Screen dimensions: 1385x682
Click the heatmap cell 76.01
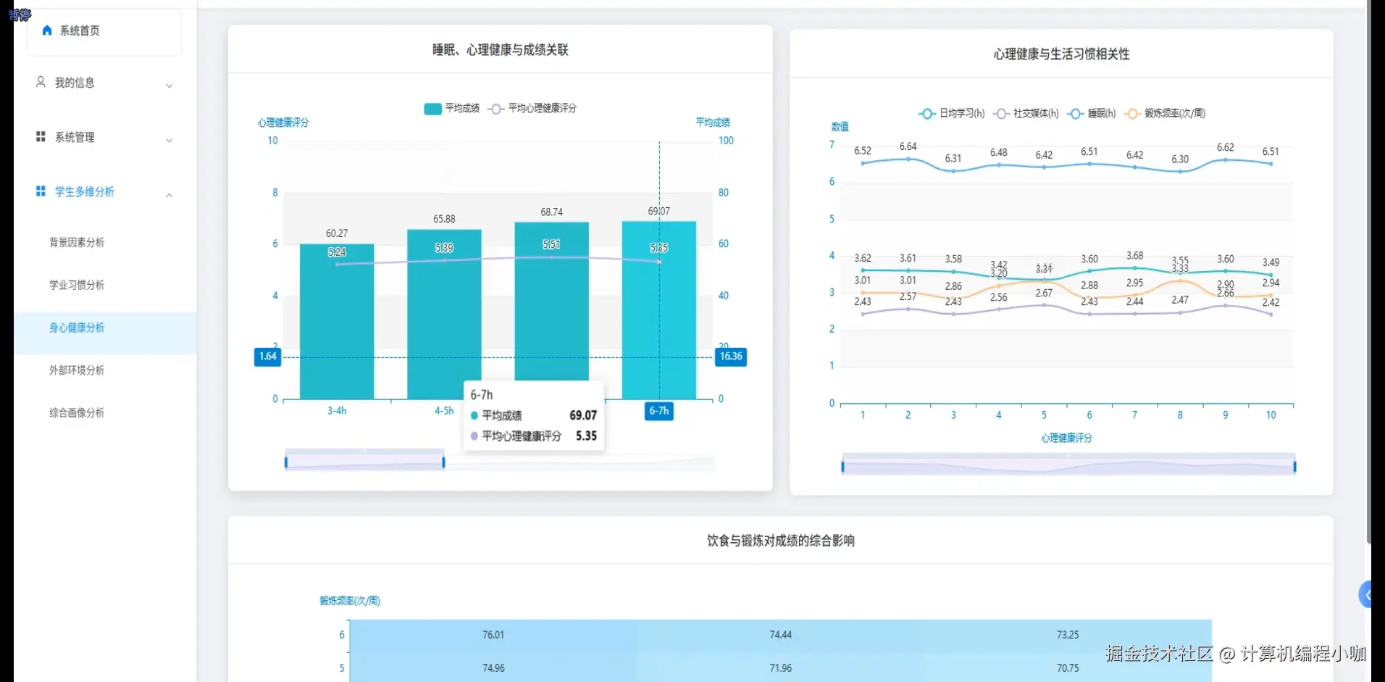pos(493,635)
